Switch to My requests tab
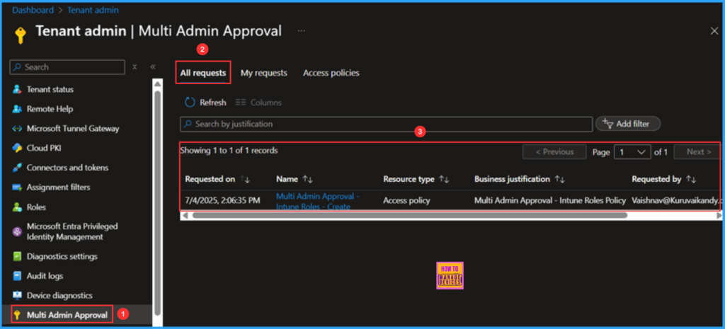725x329 pixels. (264, 73)
